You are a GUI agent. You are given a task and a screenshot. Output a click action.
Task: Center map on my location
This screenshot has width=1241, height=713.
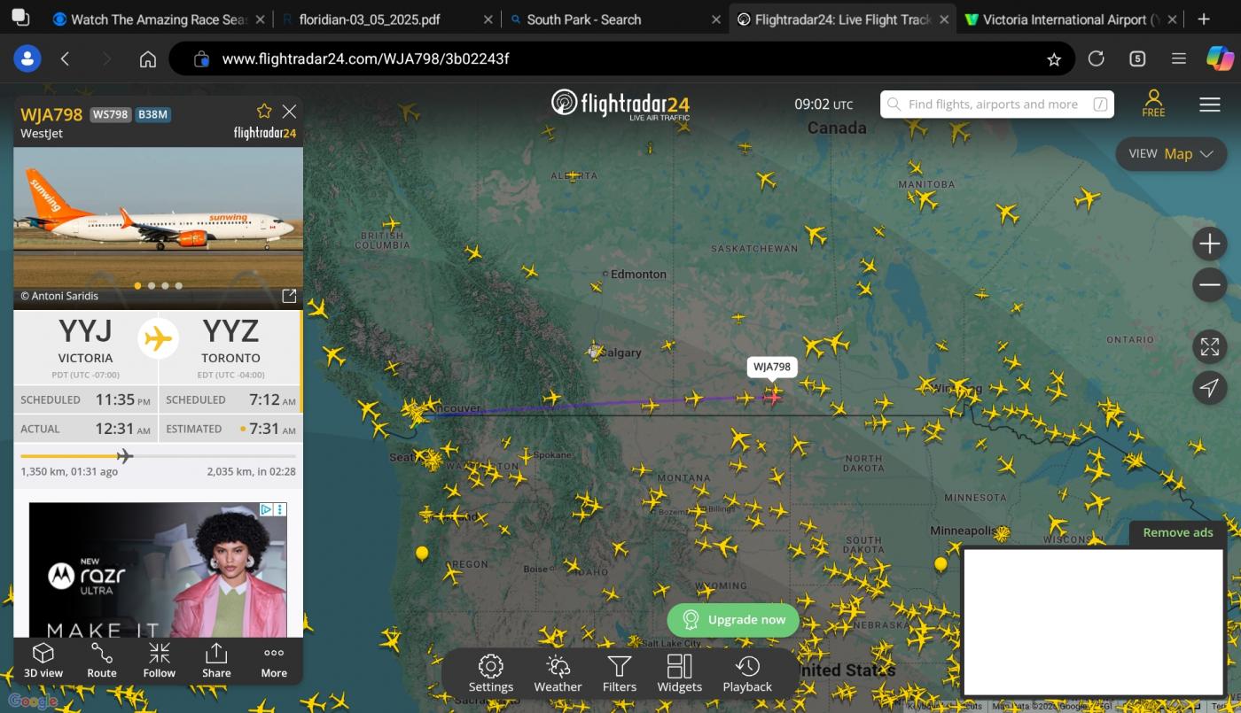pyautogui.click(x=1210, y=388)
